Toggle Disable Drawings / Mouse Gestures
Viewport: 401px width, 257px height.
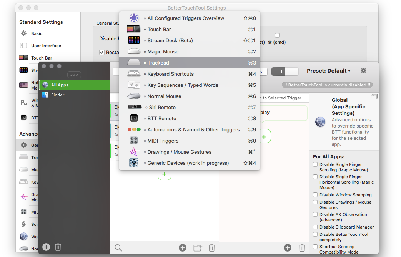pyautogui.click(x=315, y=202)
